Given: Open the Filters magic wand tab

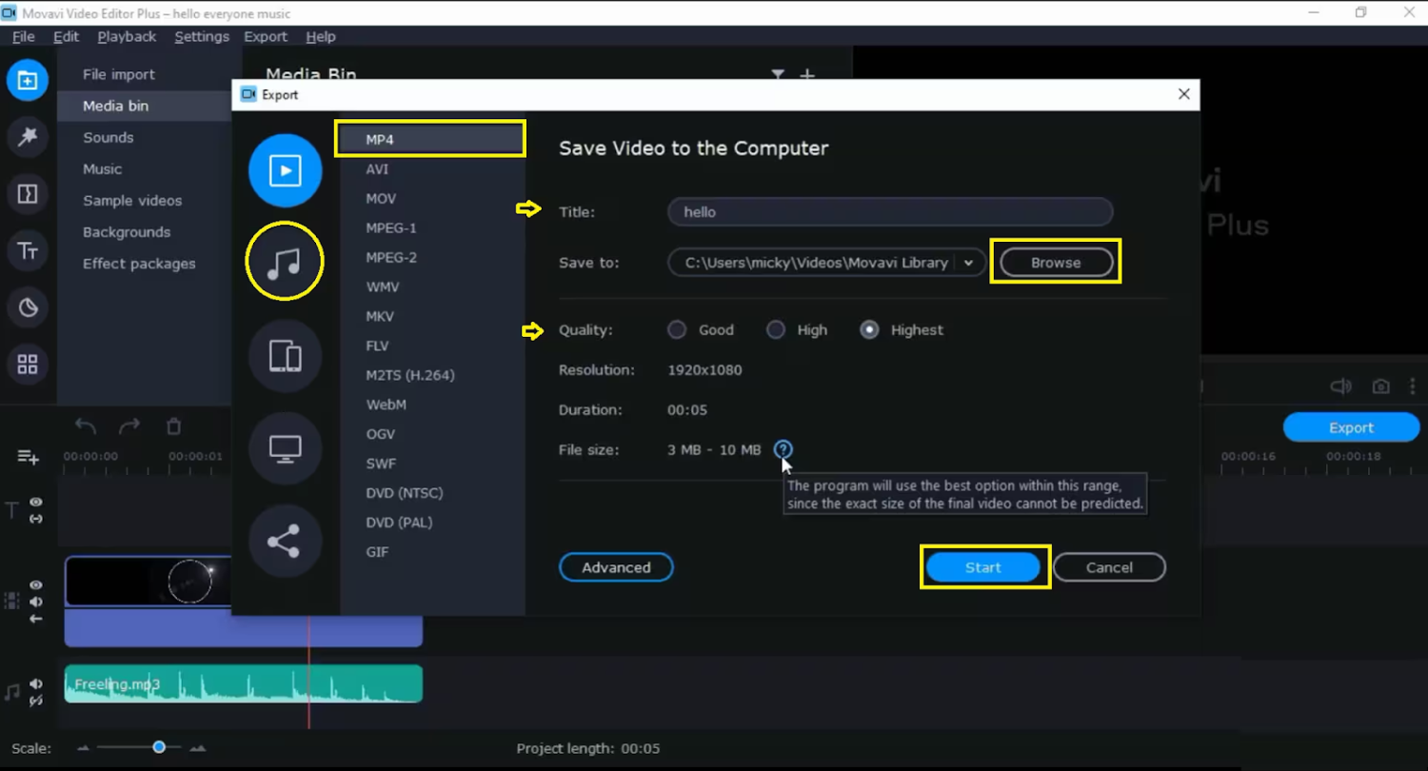Looking at the screenshot, I should (28, 137).
